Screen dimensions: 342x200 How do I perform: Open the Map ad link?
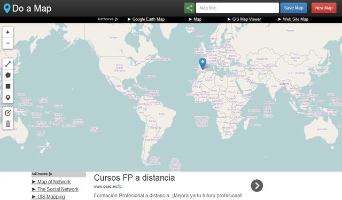point(195,19)
